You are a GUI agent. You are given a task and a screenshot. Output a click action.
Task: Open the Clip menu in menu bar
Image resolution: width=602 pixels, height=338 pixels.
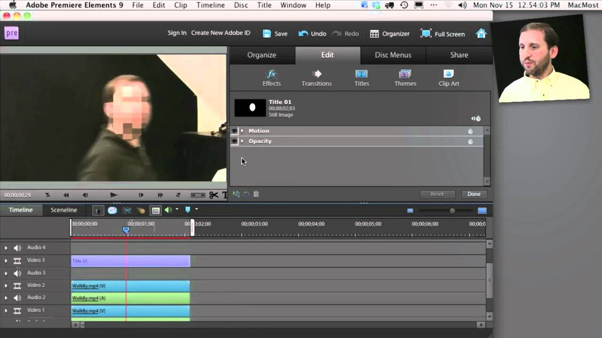[181, 5]
